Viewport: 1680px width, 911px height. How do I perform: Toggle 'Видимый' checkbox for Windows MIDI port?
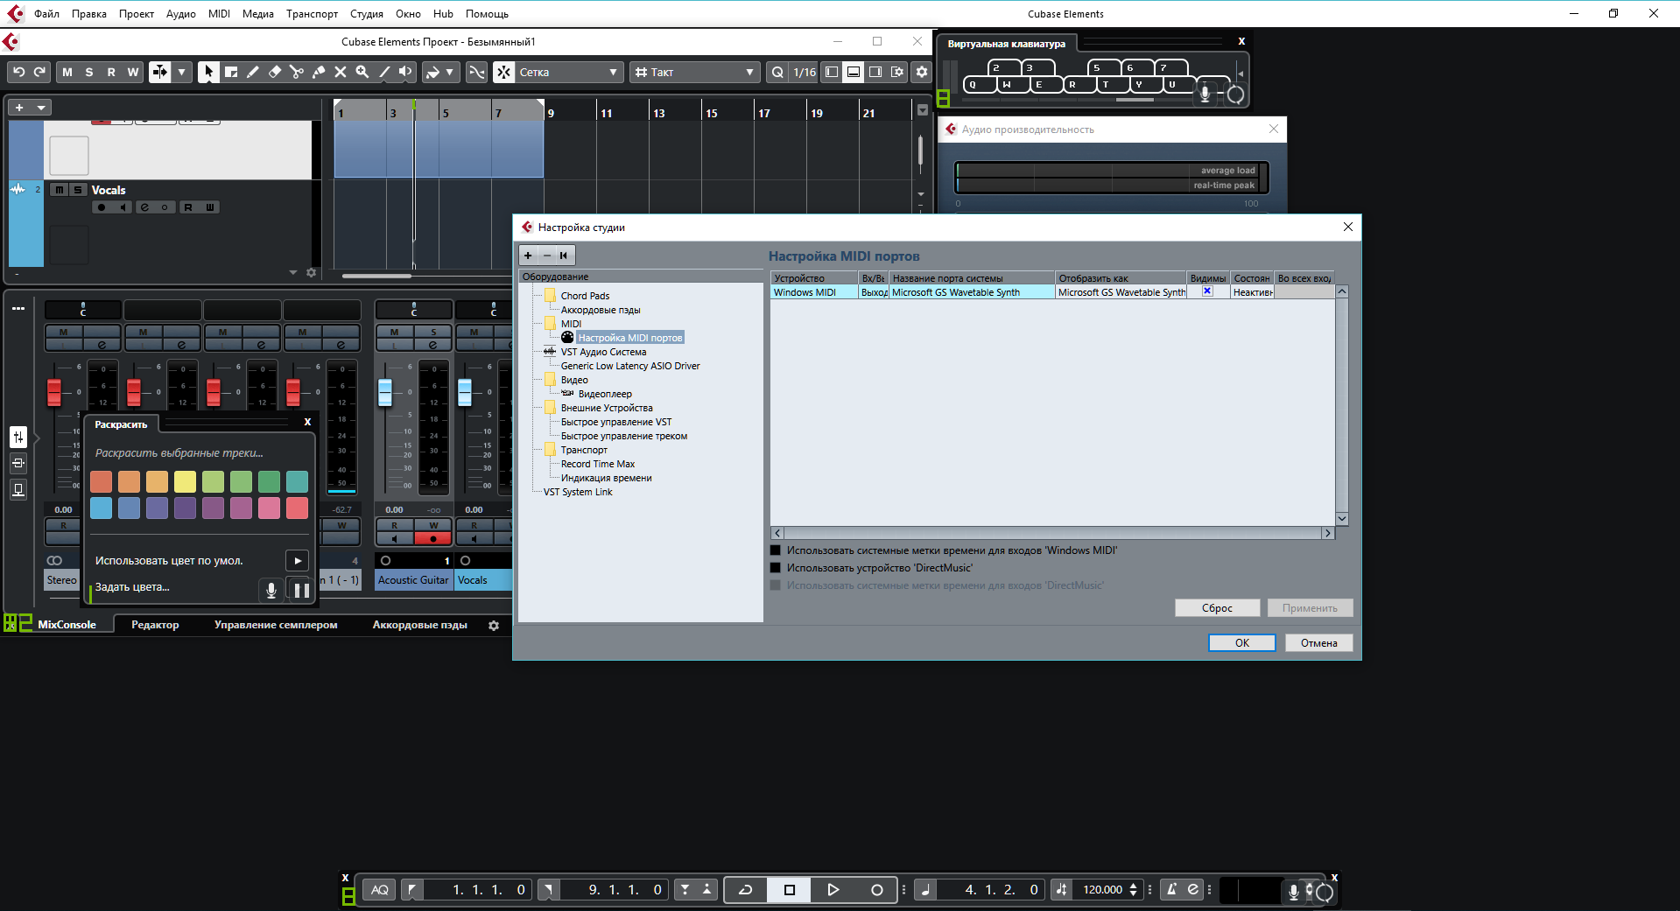coord(1207,291)
